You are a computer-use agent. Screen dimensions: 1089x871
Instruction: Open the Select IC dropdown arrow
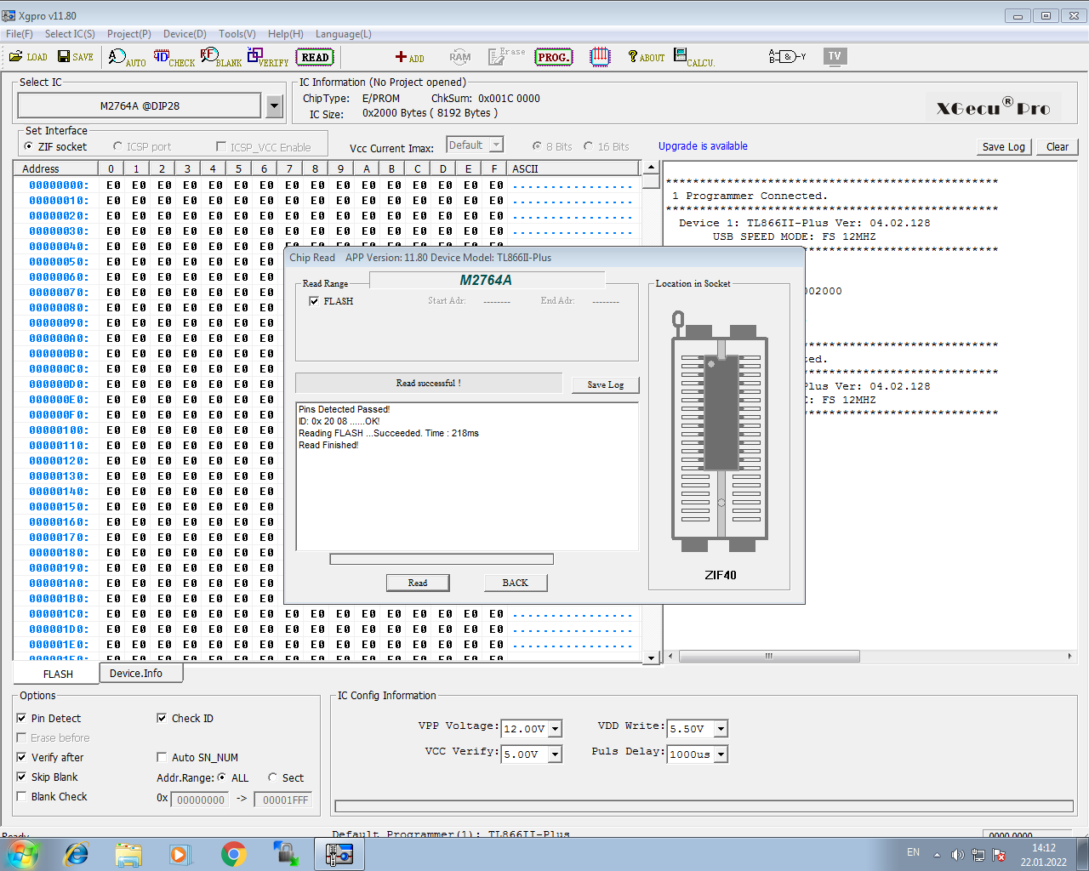[274, 106]
